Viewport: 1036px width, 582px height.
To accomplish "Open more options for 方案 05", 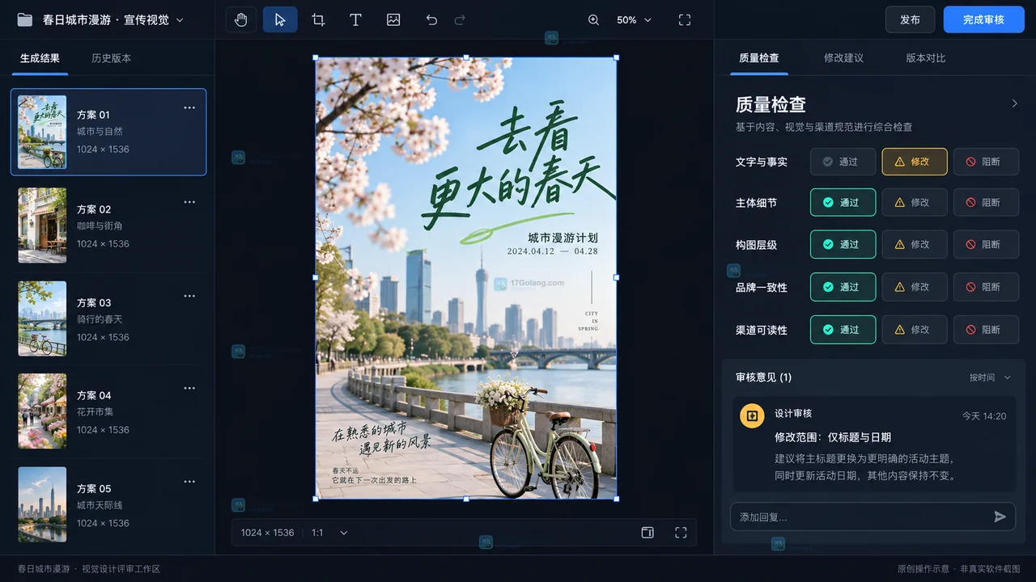I will point(189,482).
